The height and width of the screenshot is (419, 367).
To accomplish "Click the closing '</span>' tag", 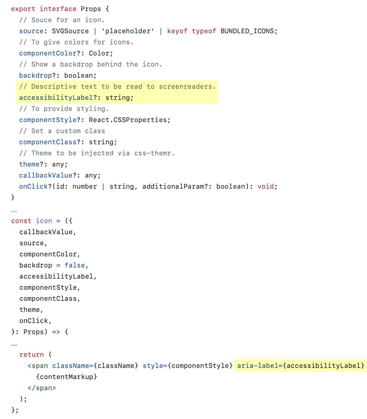I will tap(42, 388).
